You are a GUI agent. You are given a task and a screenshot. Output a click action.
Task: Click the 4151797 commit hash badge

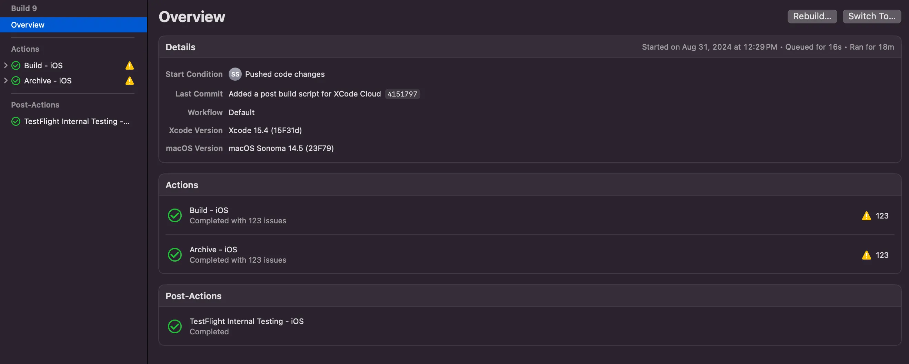(x=402, y=94)
